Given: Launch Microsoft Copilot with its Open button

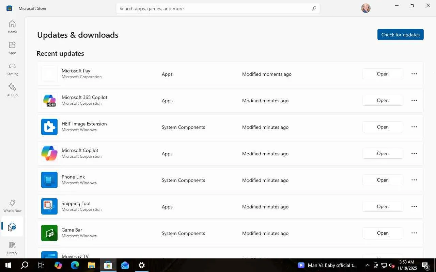Looking at the screenshot, I should click(x=383, y=153).
